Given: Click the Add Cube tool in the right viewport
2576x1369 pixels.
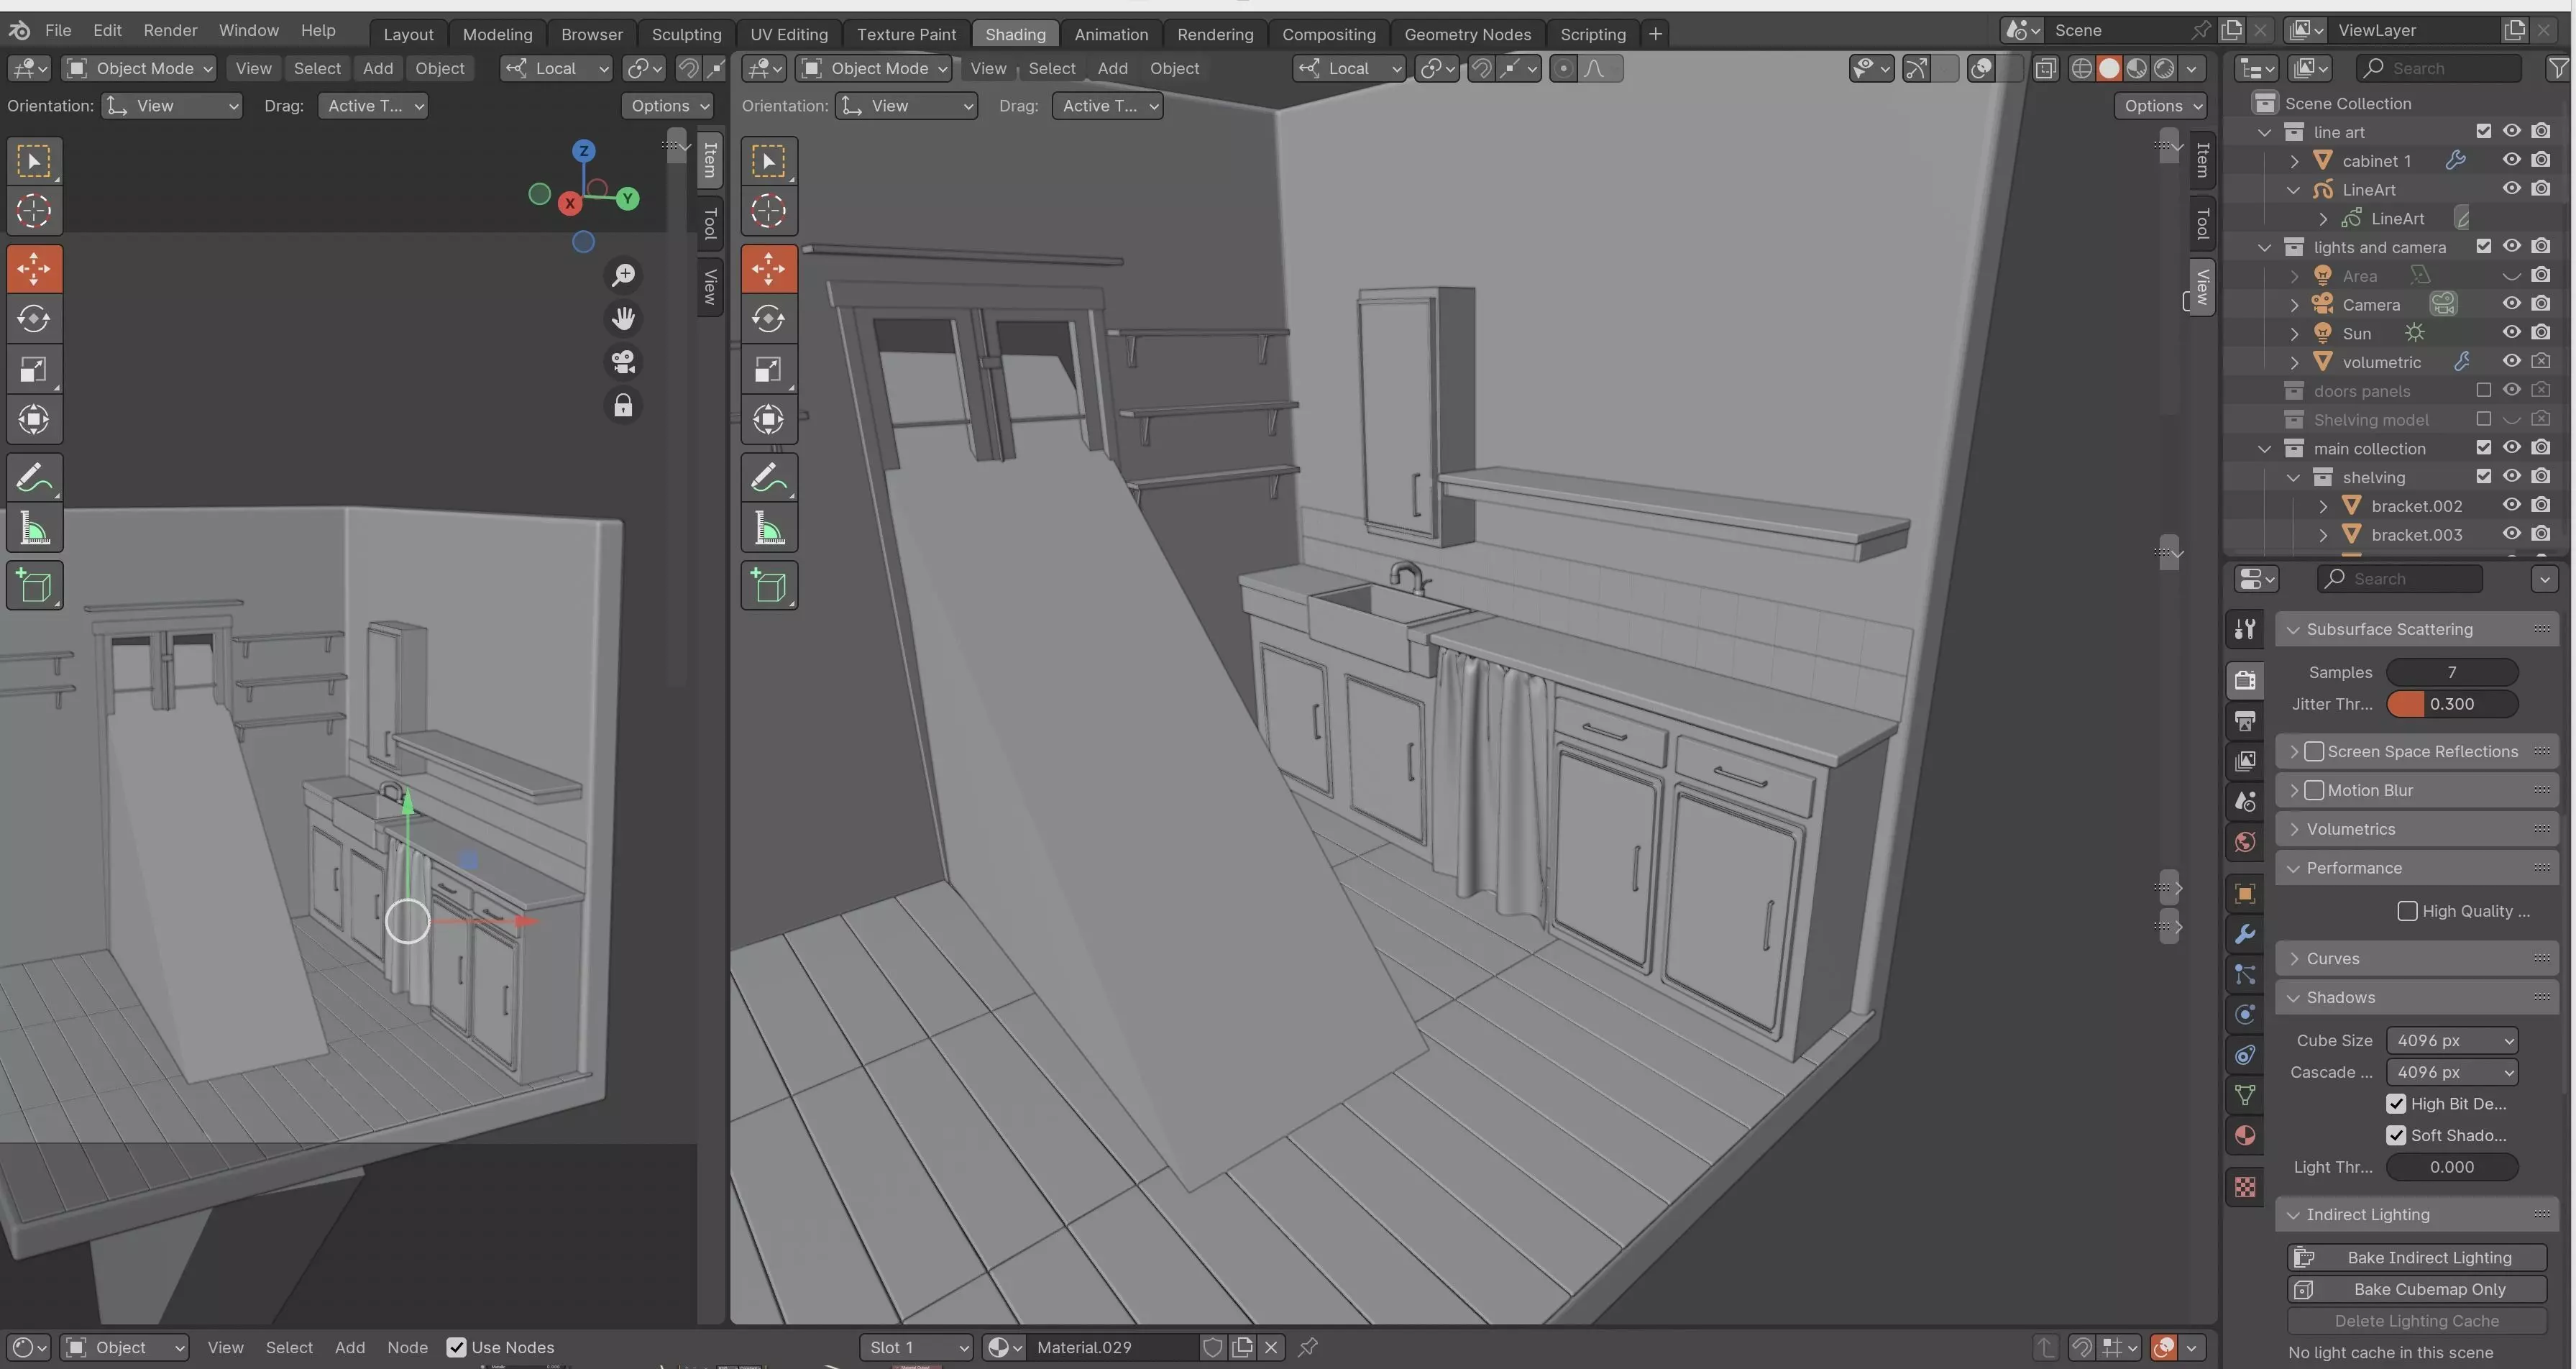Looking at the screenshot, I should pos(768,586).
